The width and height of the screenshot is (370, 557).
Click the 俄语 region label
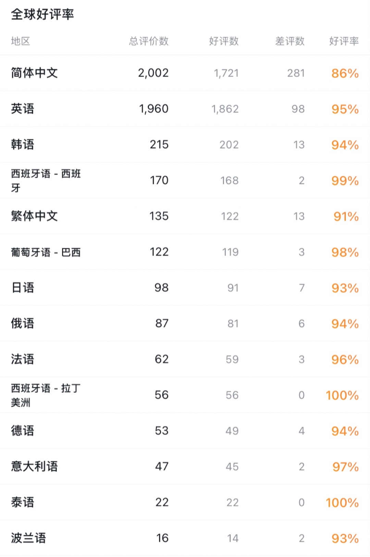[23, 323]
